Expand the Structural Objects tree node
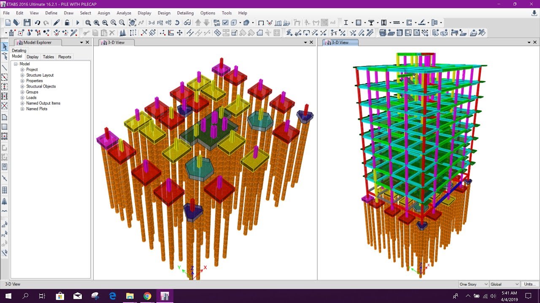This screenshot has width=540, height=303. 22,86
